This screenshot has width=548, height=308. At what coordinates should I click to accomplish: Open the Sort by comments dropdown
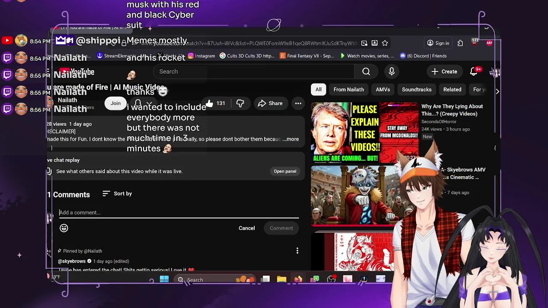click(x=117, y=194)
